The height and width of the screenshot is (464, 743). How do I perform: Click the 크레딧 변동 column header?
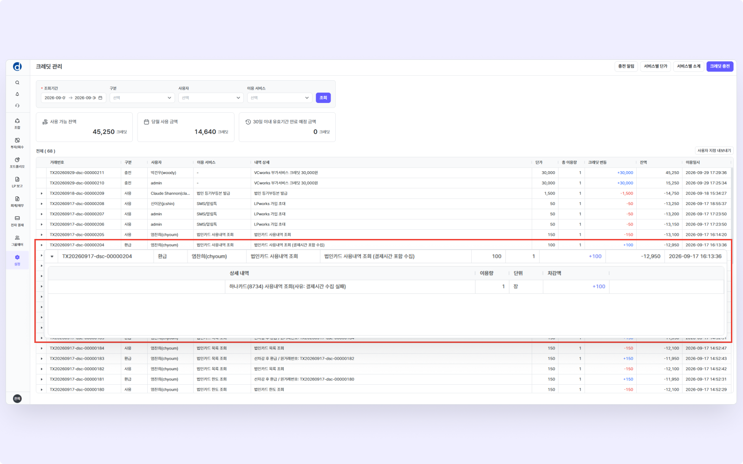click(x=598, y=162)
